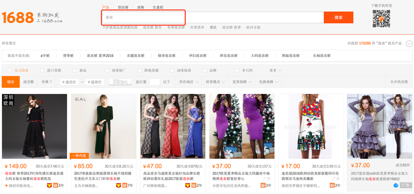The width and height of the screenshot is (414, 194).
Task: Click 广告 tag on the 蛋糕裙Y8802 listing
Action: [406, 185]
